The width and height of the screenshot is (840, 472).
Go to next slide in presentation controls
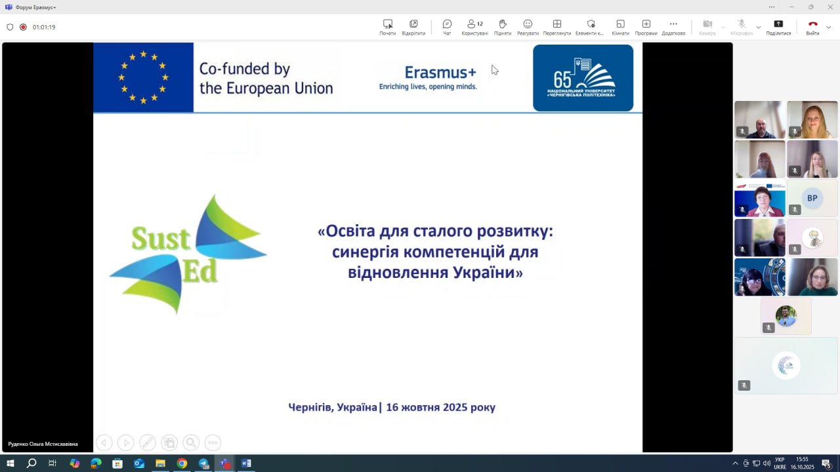pyautogui.click(x=125, y=442)
